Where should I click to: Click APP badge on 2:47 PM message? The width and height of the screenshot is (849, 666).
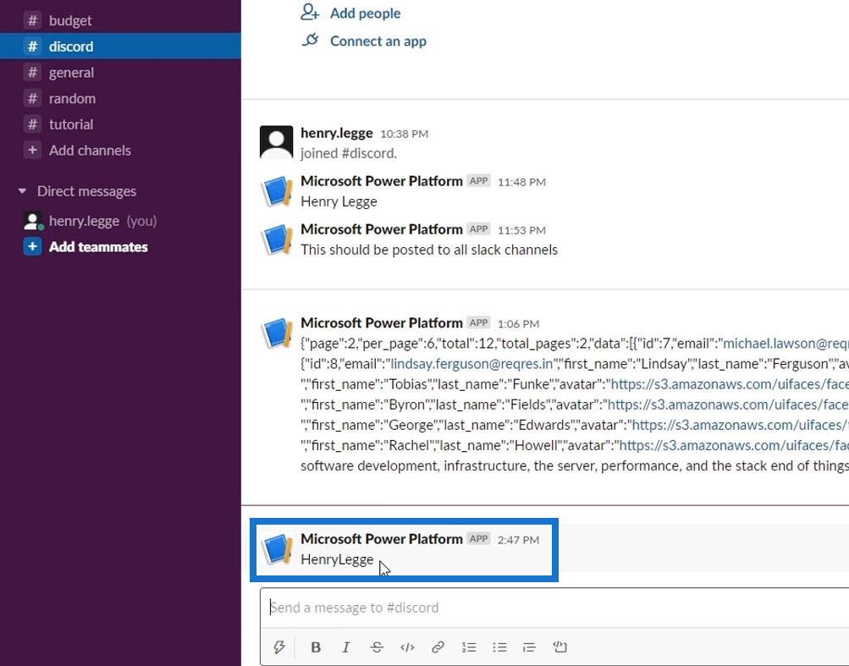(478, 539)
